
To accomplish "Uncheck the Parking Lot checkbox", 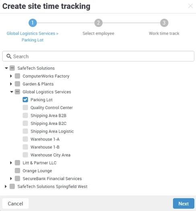I will tap(25, 100).
